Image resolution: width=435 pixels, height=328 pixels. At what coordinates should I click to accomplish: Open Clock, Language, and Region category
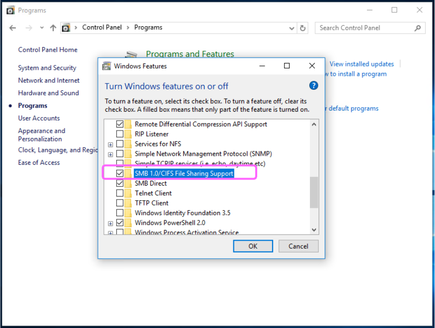[x=58, y=150]
